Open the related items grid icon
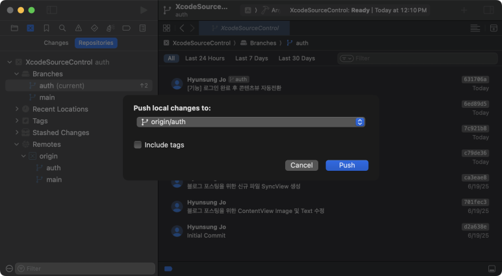Screen dimensions: 502x276 166,28
